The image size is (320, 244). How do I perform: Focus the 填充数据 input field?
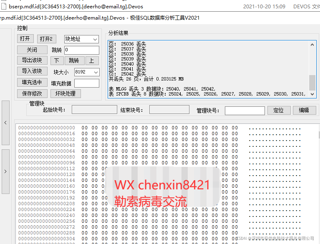point(86,83)
